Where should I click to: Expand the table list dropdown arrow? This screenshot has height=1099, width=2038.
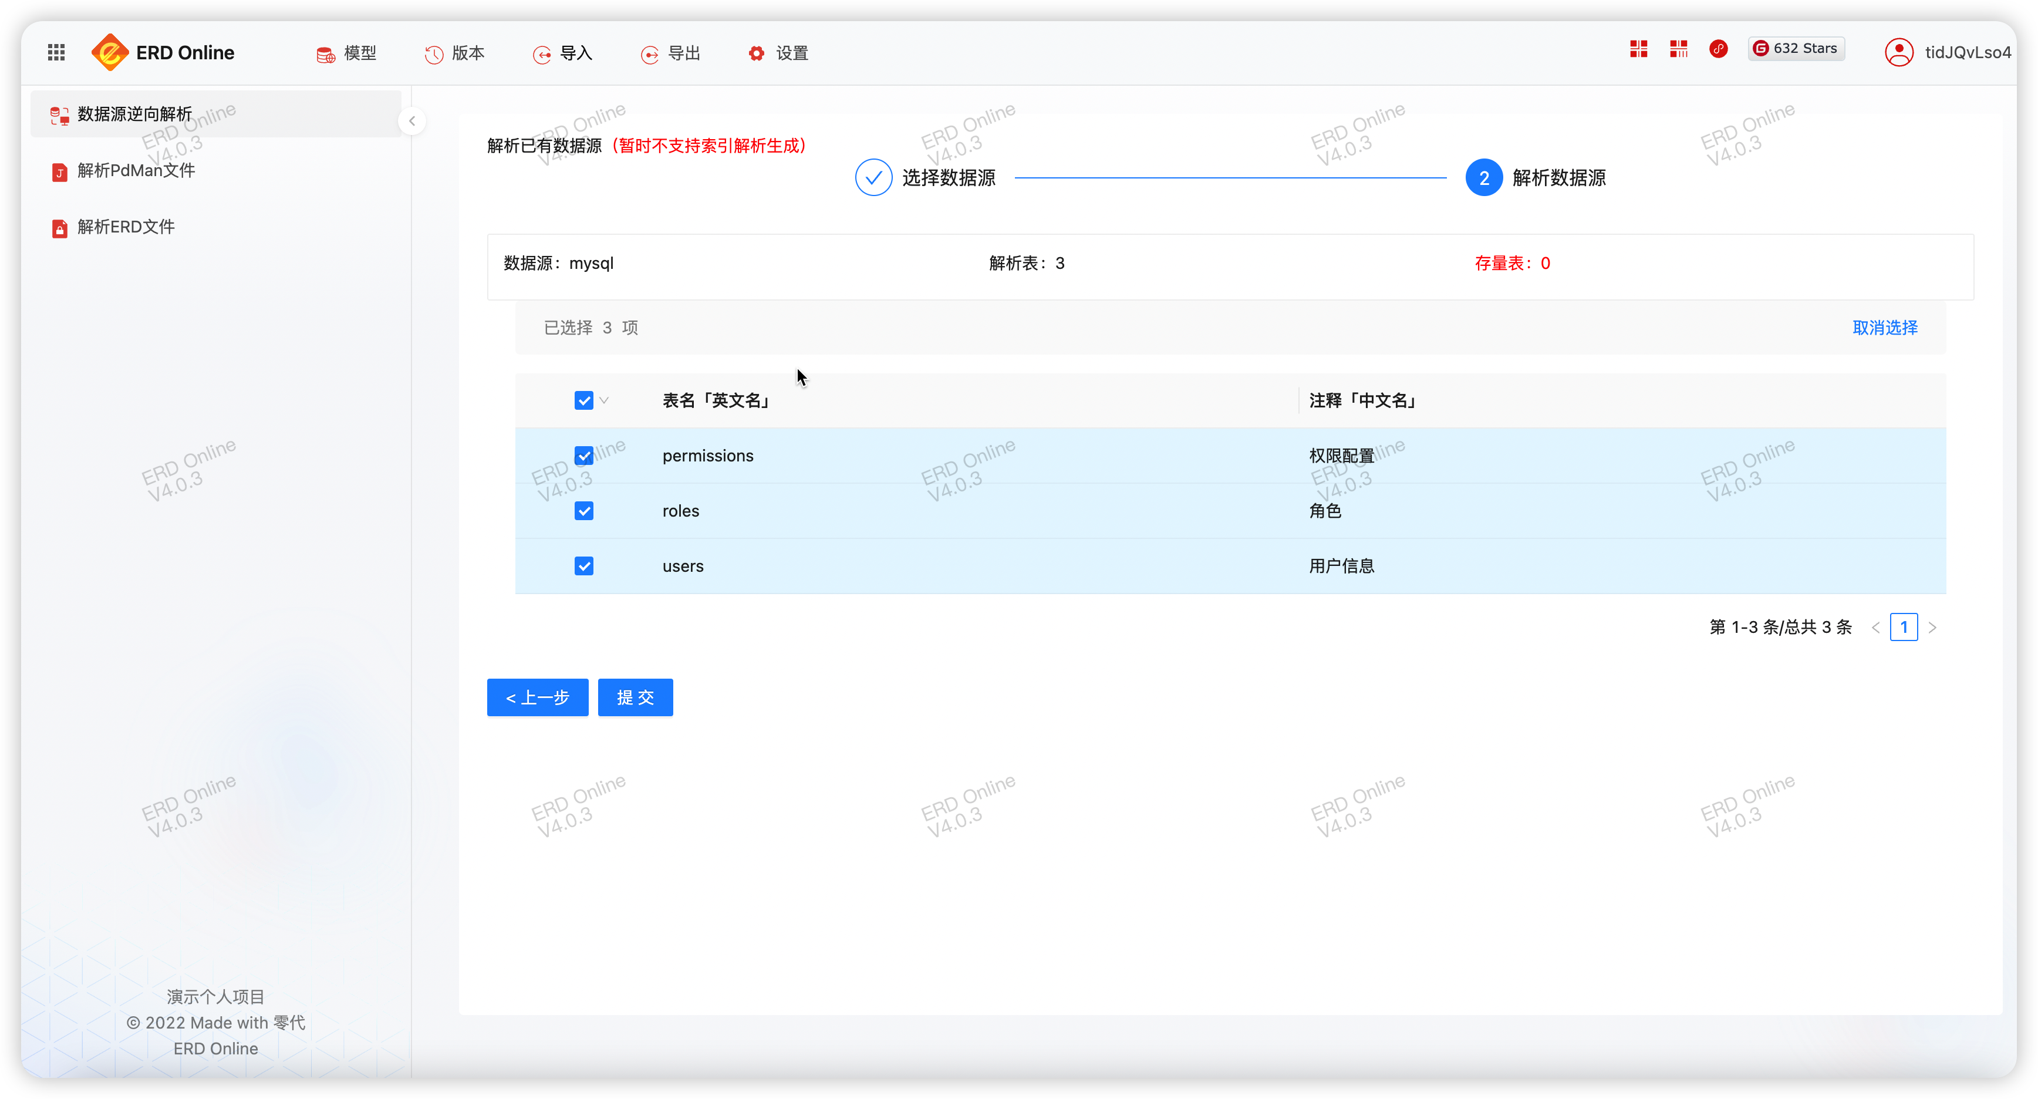(x=606, y=399)
